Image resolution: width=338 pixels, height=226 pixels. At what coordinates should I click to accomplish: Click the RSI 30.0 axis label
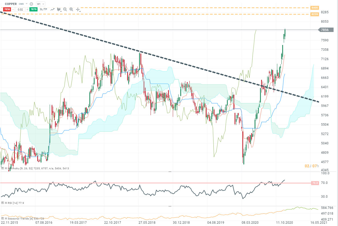point(324,197)
